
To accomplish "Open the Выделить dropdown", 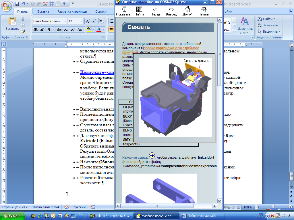I will [x=269, y=32].
